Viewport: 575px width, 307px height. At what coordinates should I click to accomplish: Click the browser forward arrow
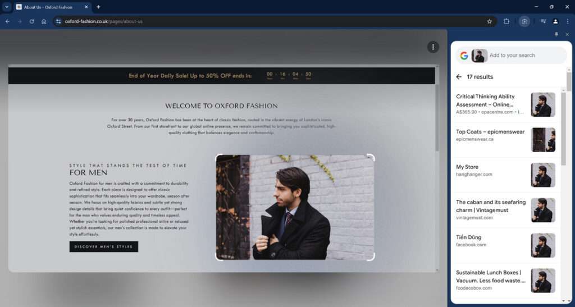point(20,22)
